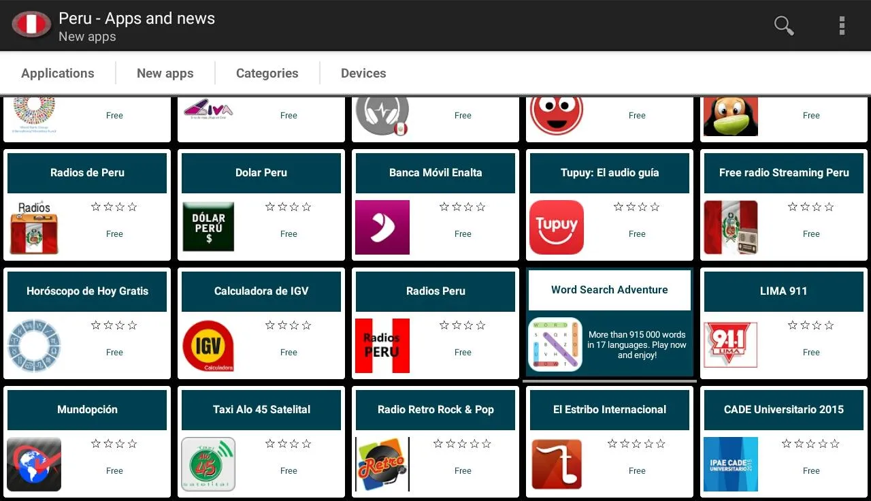Image resolution: width=871 pixels, height=501 pixels.
Task: Open the search magnifier icon
Action: 784,25
